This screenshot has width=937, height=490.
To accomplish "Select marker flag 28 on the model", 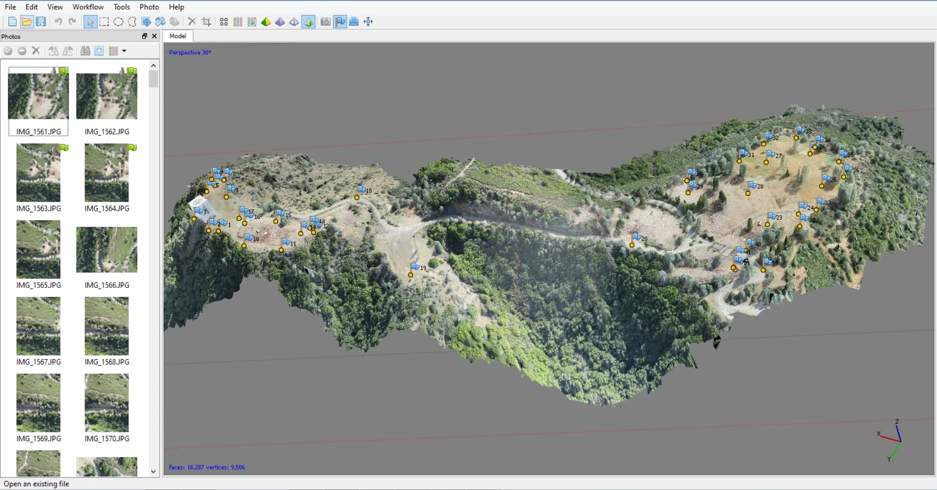I will click(753, 185).
